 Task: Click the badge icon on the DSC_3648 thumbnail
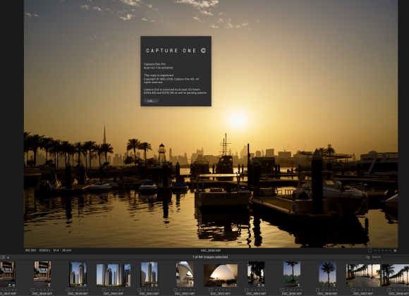click(x=49, y=285)
